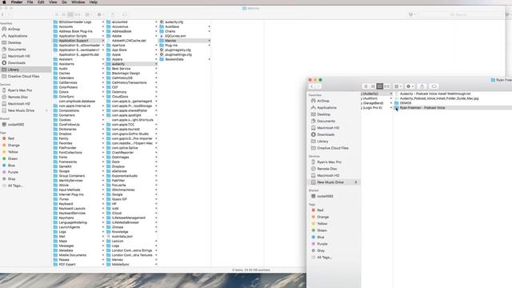Open the Arrange dropdown in the front Finder window

coord(398,86)
